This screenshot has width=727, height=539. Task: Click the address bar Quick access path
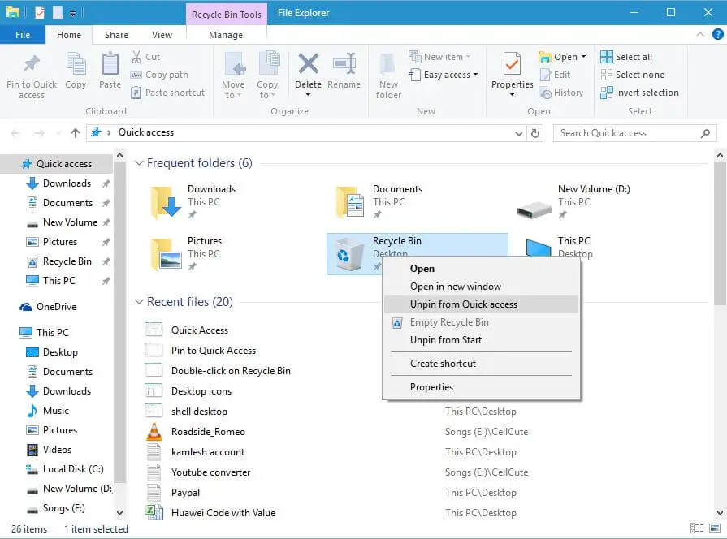click(145, 132)
